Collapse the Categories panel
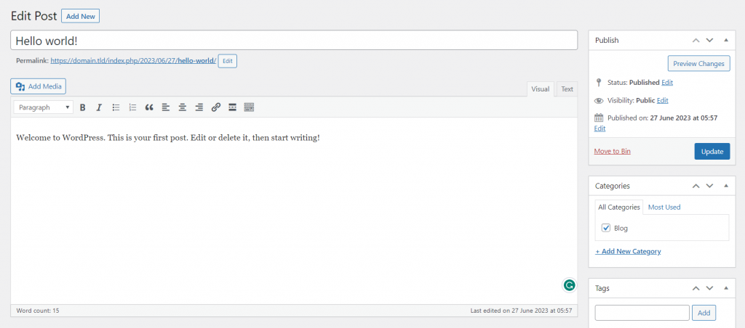 (x=726, y=186)
